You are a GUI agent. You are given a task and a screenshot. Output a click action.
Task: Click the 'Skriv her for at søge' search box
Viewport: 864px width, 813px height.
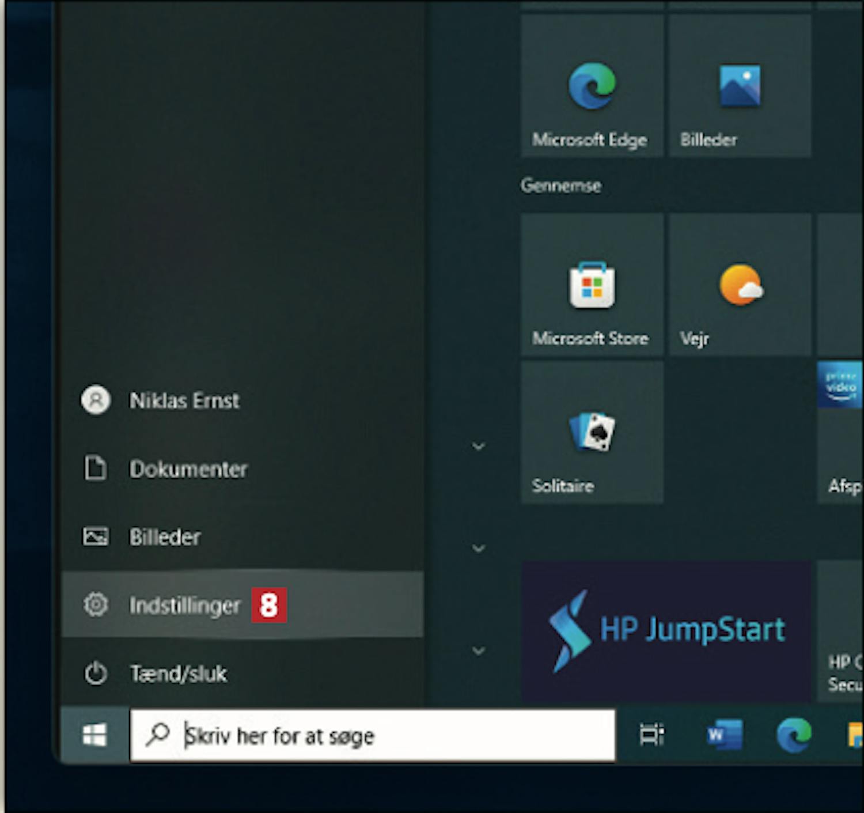click(x=372, y=735)
